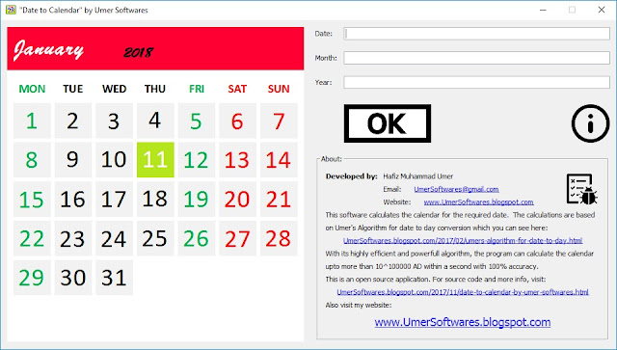Click the THU column header
Viewport: 617px width, 350px height.
155,89
